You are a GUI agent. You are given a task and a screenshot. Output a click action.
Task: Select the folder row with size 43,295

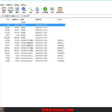pos(32,30)
